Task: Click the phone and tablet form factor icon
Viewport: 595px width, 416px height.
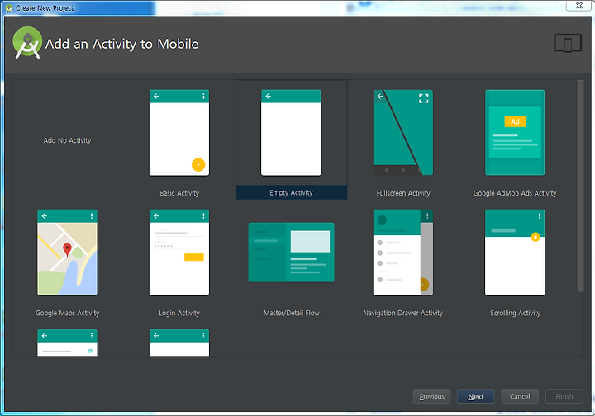Action: point(568,43)
